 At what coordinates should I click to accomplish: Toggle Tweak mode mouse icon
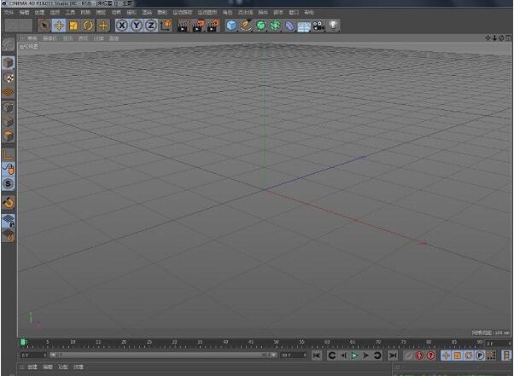(x=9, y=169)
